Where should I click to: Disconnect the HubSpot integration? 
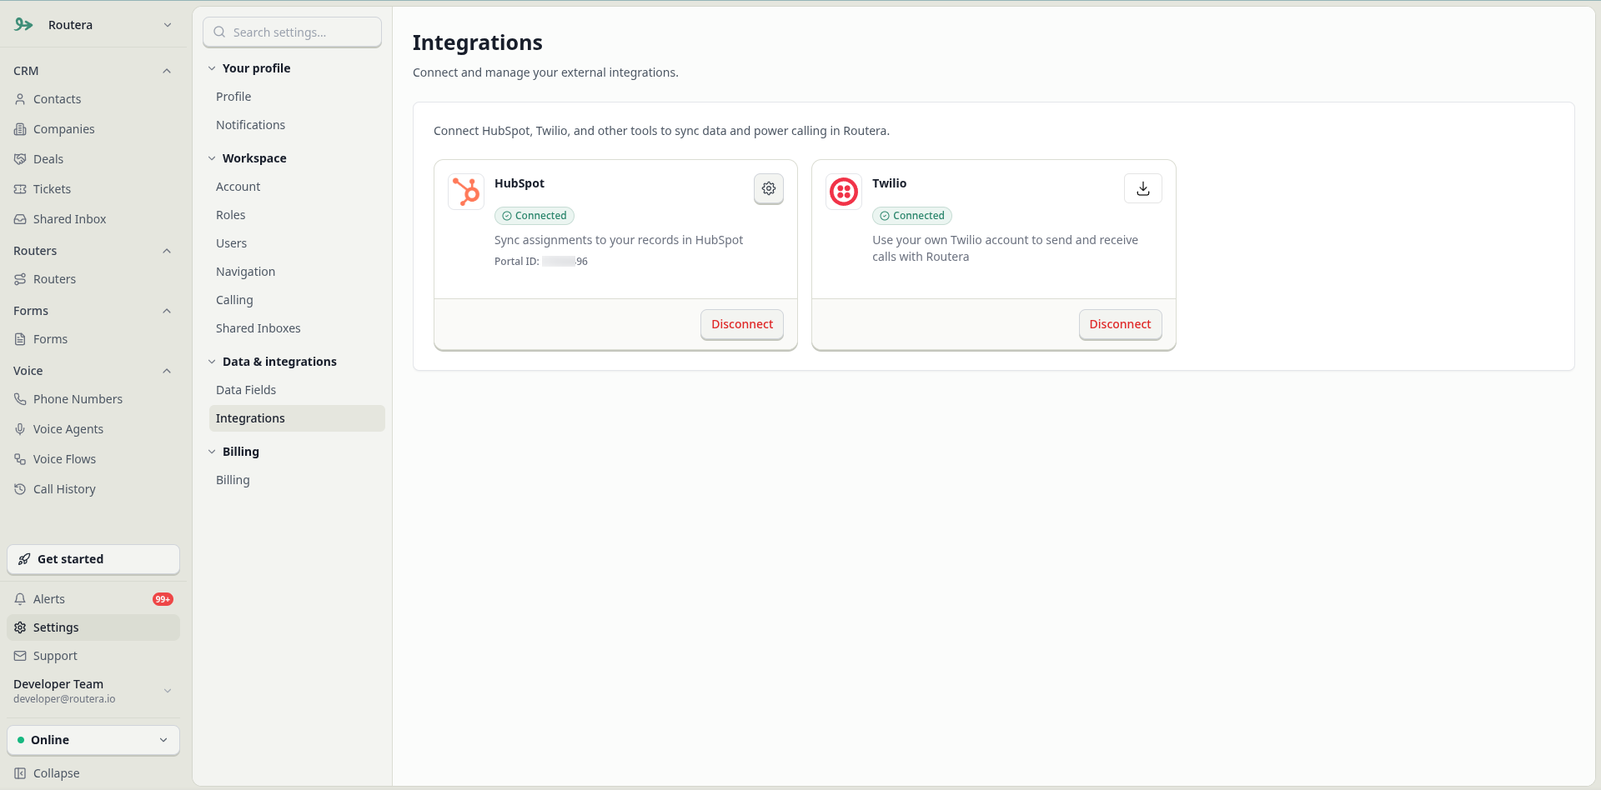pyautogui.click(x=742, y=324)
